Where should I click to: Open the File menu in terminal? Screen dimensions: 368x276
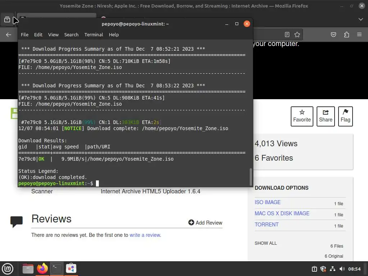pyautogui.click(x=24, y=35)
